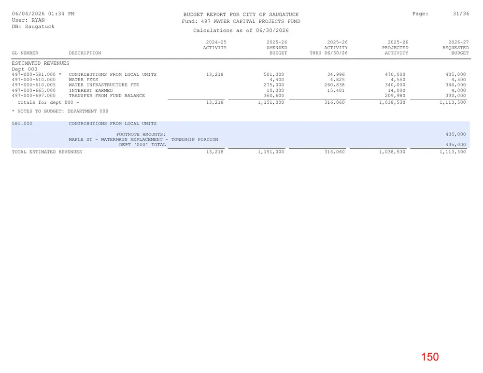The width and height of the screenshot is (483, 373).
Task: Select the 'Fund: 497 WATER CAPITAL PROJECTS FUND' line
Action: click(241, 21)
